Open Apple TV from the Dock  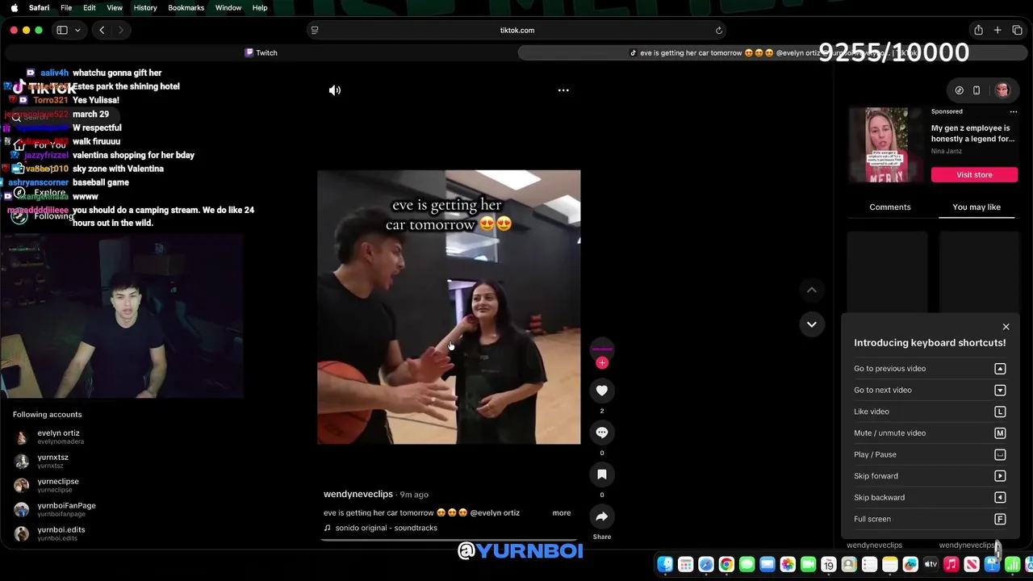pyautogui.click(x=931, y=564)
